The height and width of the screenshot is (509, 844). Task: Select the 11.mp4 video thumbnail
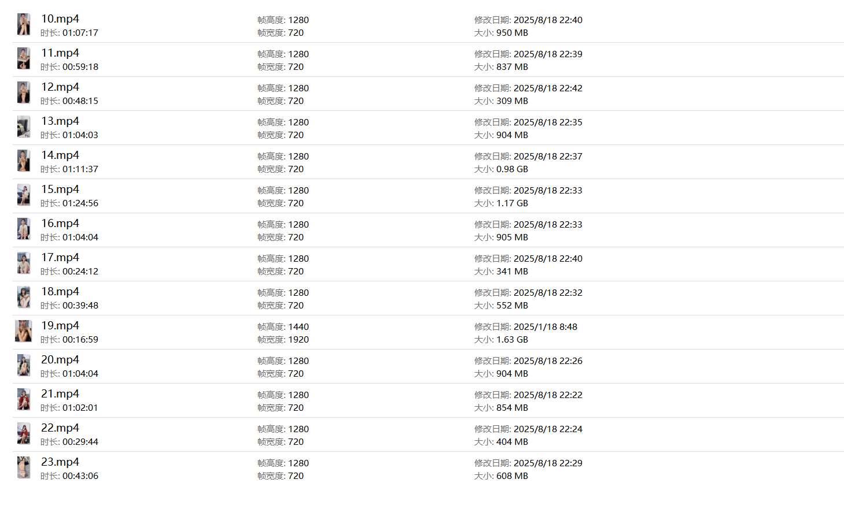pos(24,59)
